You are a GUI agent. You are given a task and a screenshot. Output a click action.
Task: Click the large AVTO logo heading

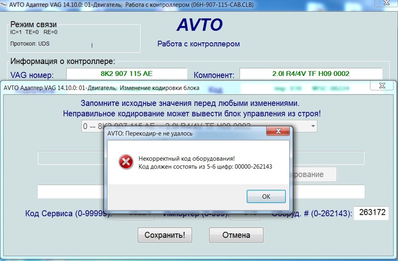click(200, 24)
